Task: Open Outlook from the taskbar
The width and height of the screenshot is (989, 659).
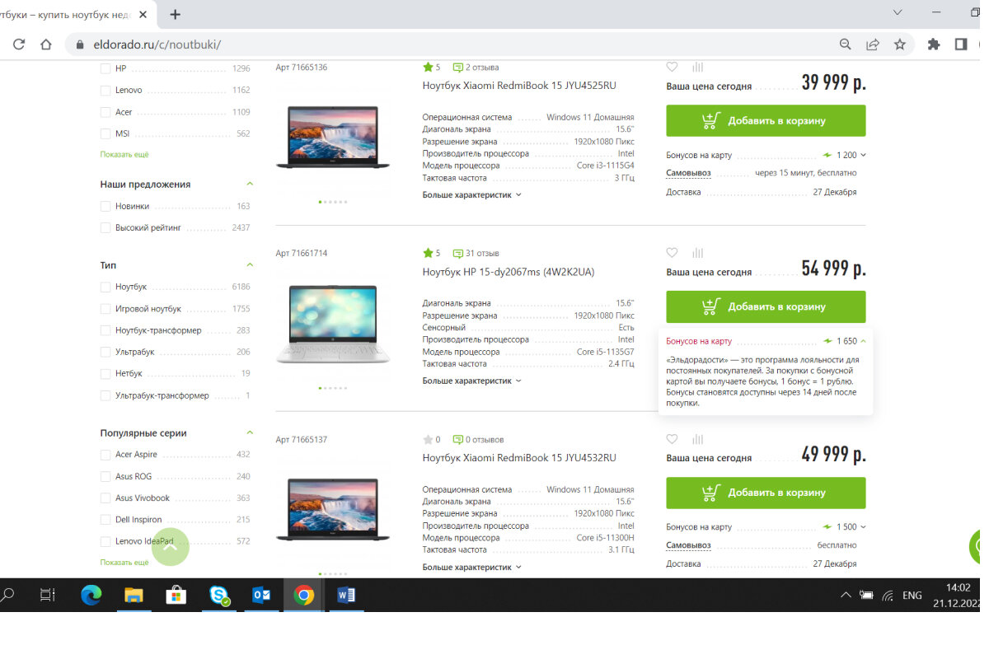Action: tap(261, 595)
